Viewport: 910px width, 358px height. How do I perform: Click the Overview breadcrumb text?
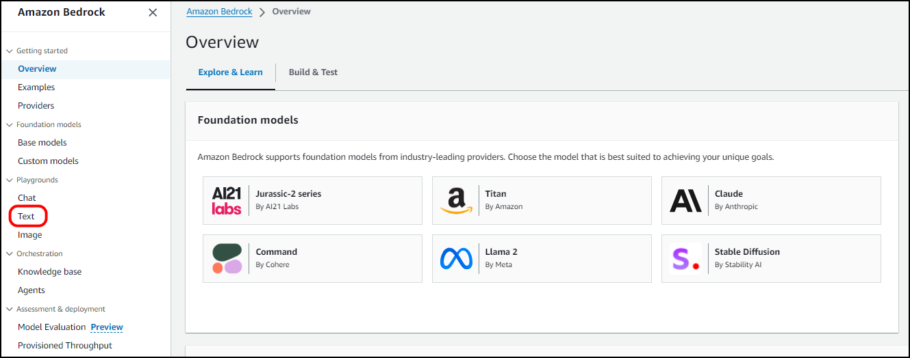click(x=291, y=12)
